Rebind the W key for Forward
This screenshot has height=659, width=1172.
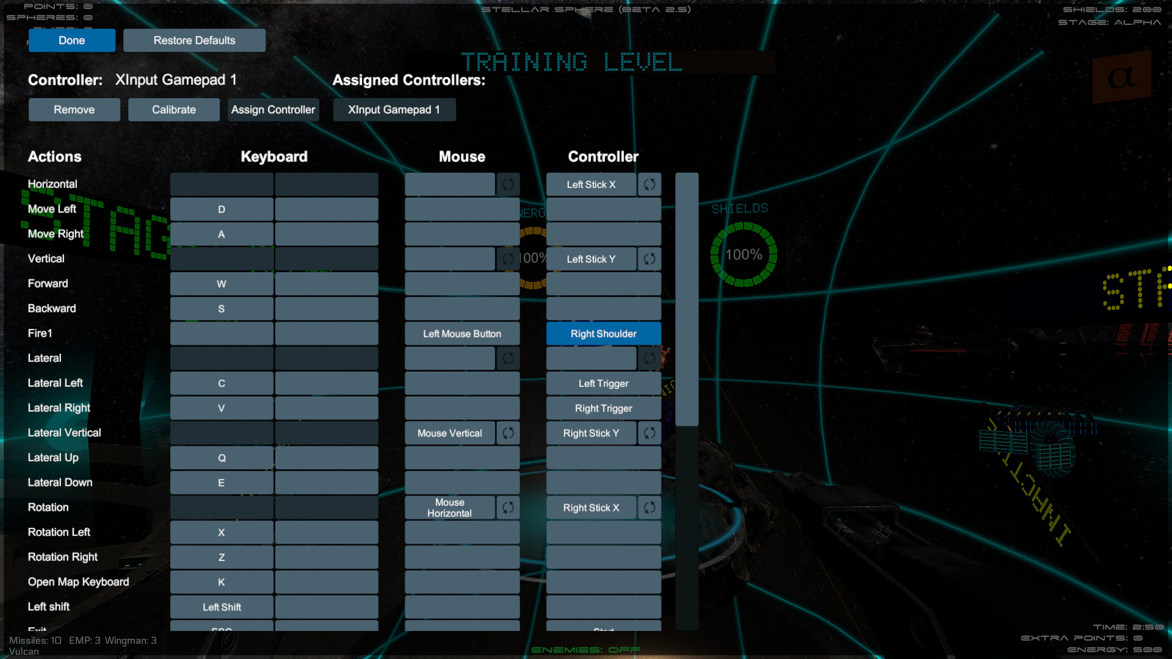[x=221, y=283]
